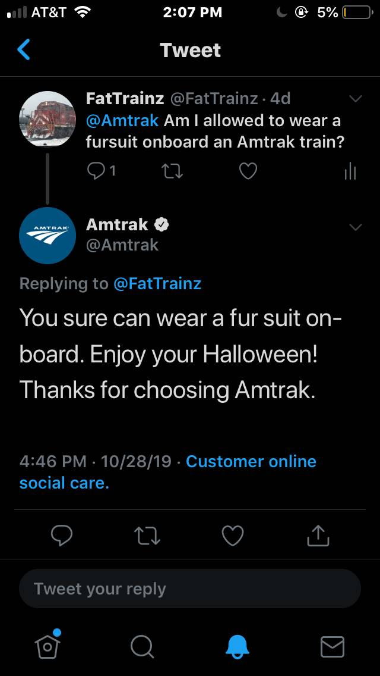Like Amtrak's reply with the heart icon
Viewport: 380px width, 676px height.
click(x=233, y=535)
